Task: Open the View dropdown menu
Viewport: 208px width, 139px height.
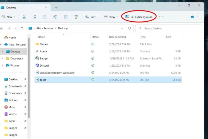Action: [111, 17]
